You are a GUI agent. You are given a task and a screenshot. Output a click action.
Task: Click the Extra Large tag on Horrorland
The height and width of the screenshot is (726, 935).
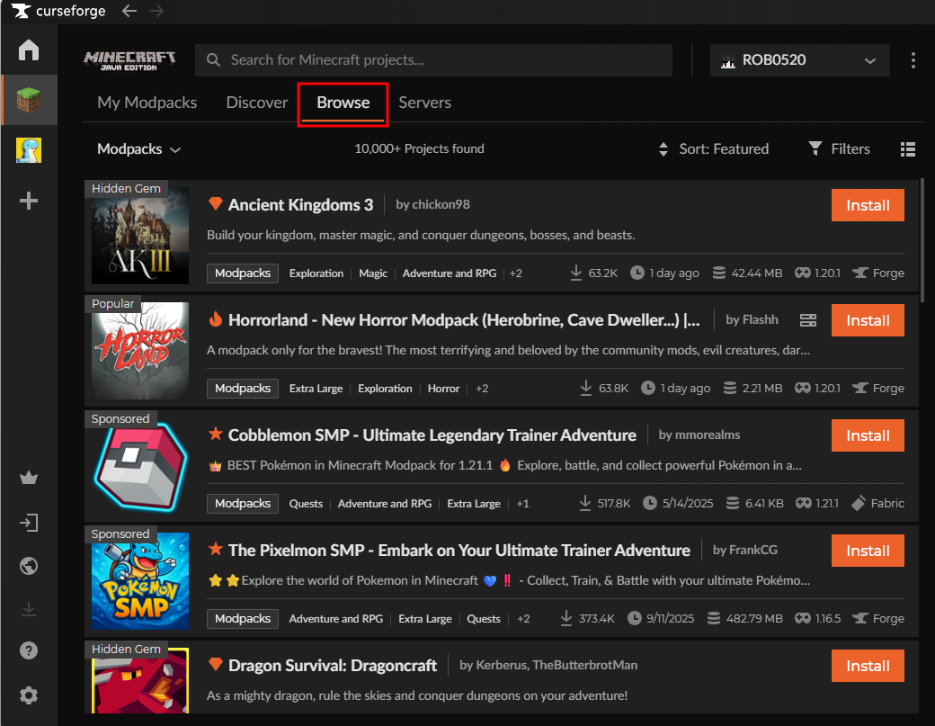(x=316, y=389)
